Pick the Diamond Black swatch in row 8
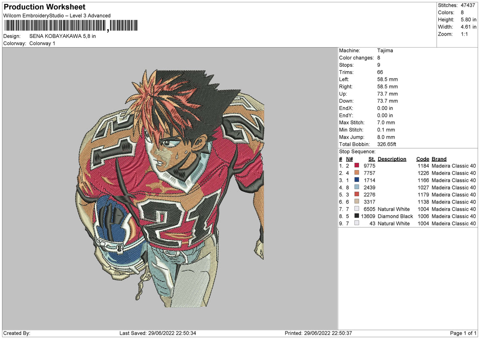 click(x=357, y=216)
